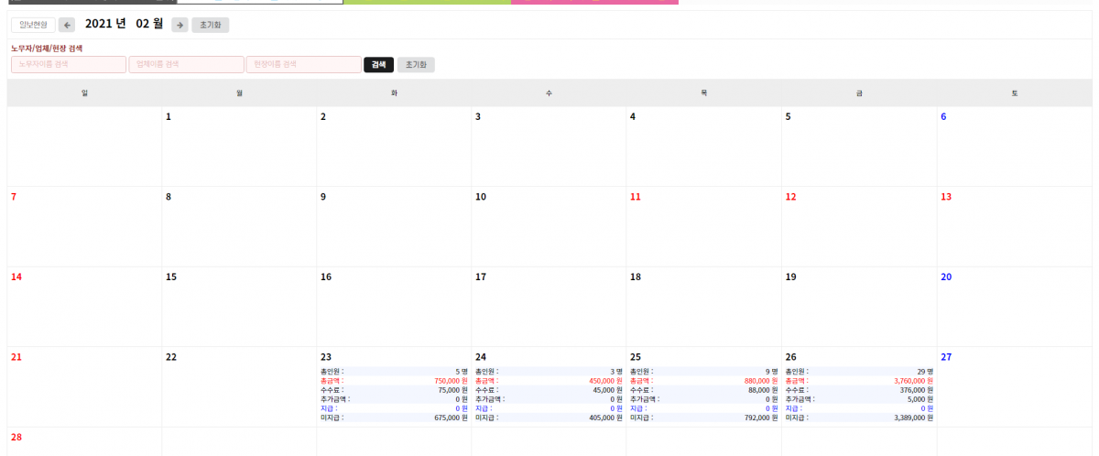Click the black 검색 button
The image size is (1099, 456).
pyautogui.click(x=378, y=65)
